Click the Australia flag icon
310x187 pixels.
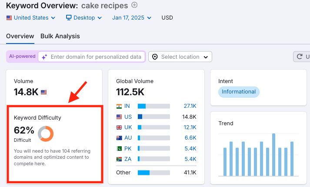coord(119,138)
